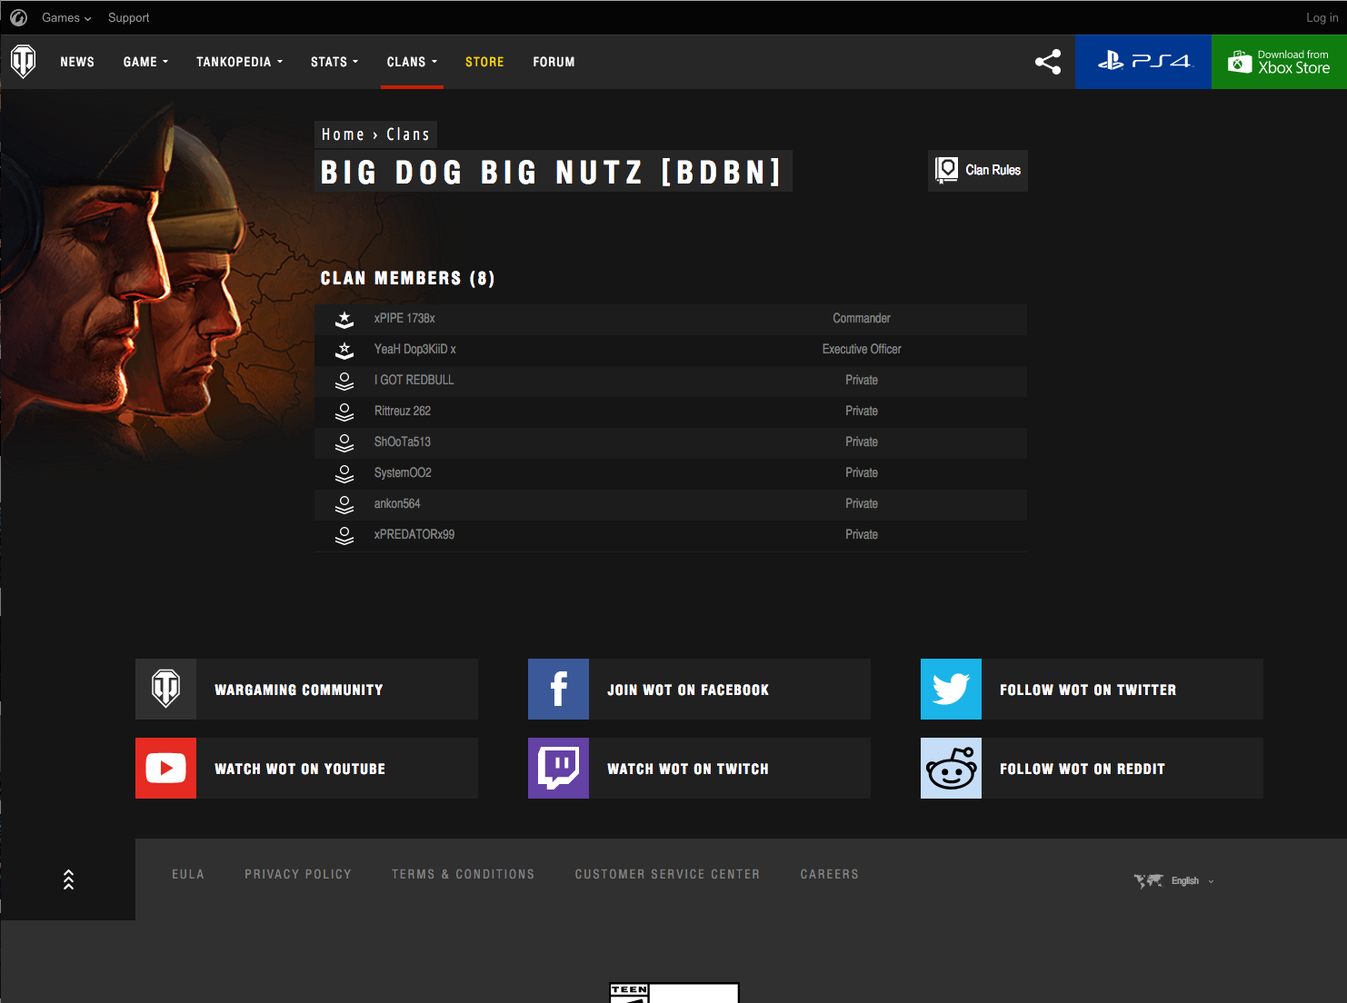This screenshot has width=1347, height=1003.
Task: Open FOLLOW WOT ON REDDIT link
Action: pyautogui.click(x=1083, y=769)
